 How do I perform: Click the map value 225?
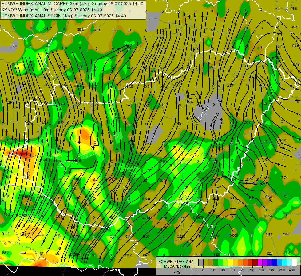[x=270, y=253]
